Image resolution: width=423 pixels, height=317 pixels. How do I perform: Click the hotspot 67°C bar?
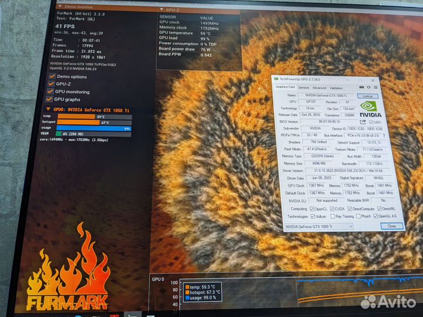pos(94,122)
